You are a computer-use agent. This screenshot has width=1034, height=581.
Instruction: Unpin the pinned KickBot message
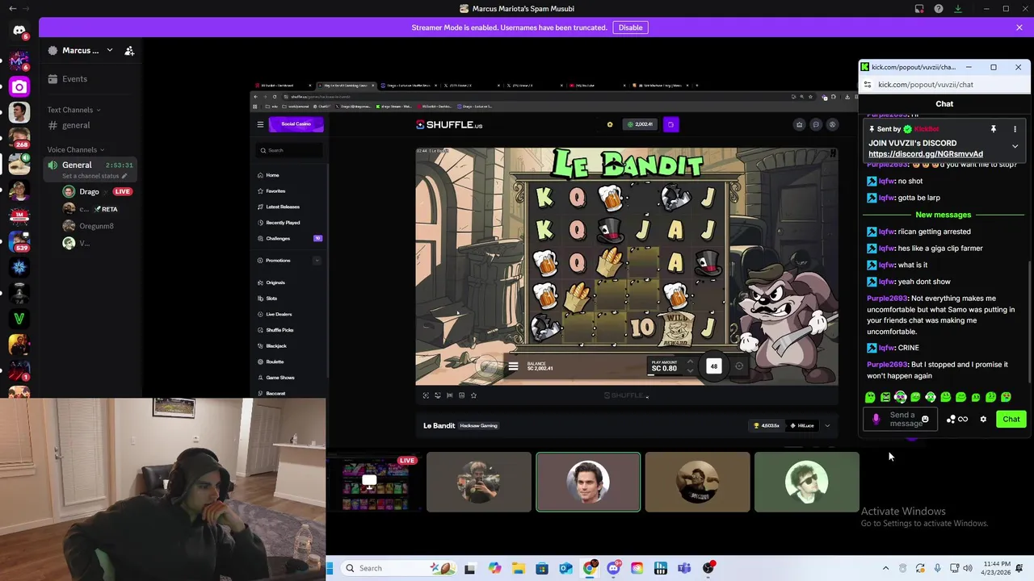[x=993, y=129]
